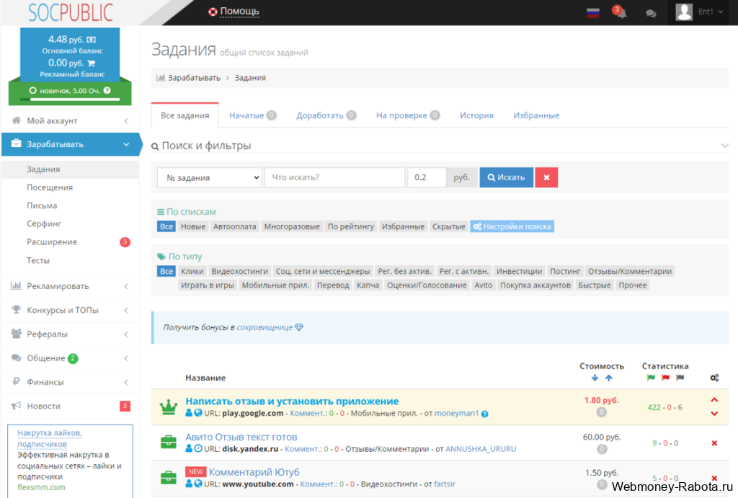The image size is (738, 498).
Task: Sort by cost ascending with up arrow
Action: click(608, 378)
